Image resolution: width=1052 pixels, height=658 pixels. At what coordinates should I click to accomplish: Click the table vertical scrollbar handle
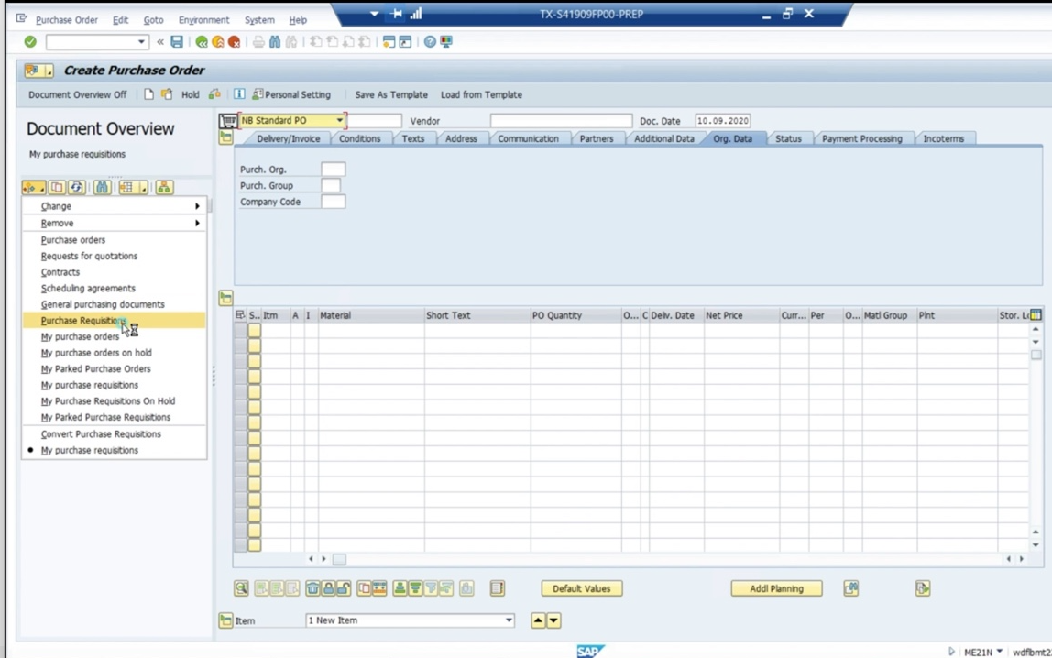[1036, 355]
